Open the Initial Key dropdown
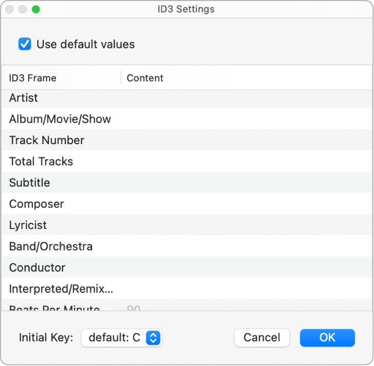 [x=122, y=337]
